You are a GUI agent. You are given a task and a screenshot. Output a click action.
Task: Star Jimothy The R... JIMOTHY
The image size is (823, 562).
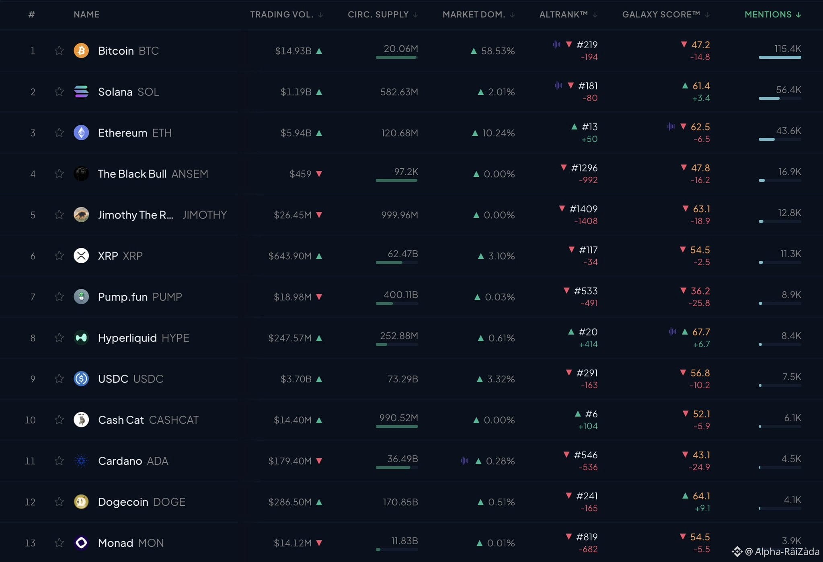(x=59, y=214)
